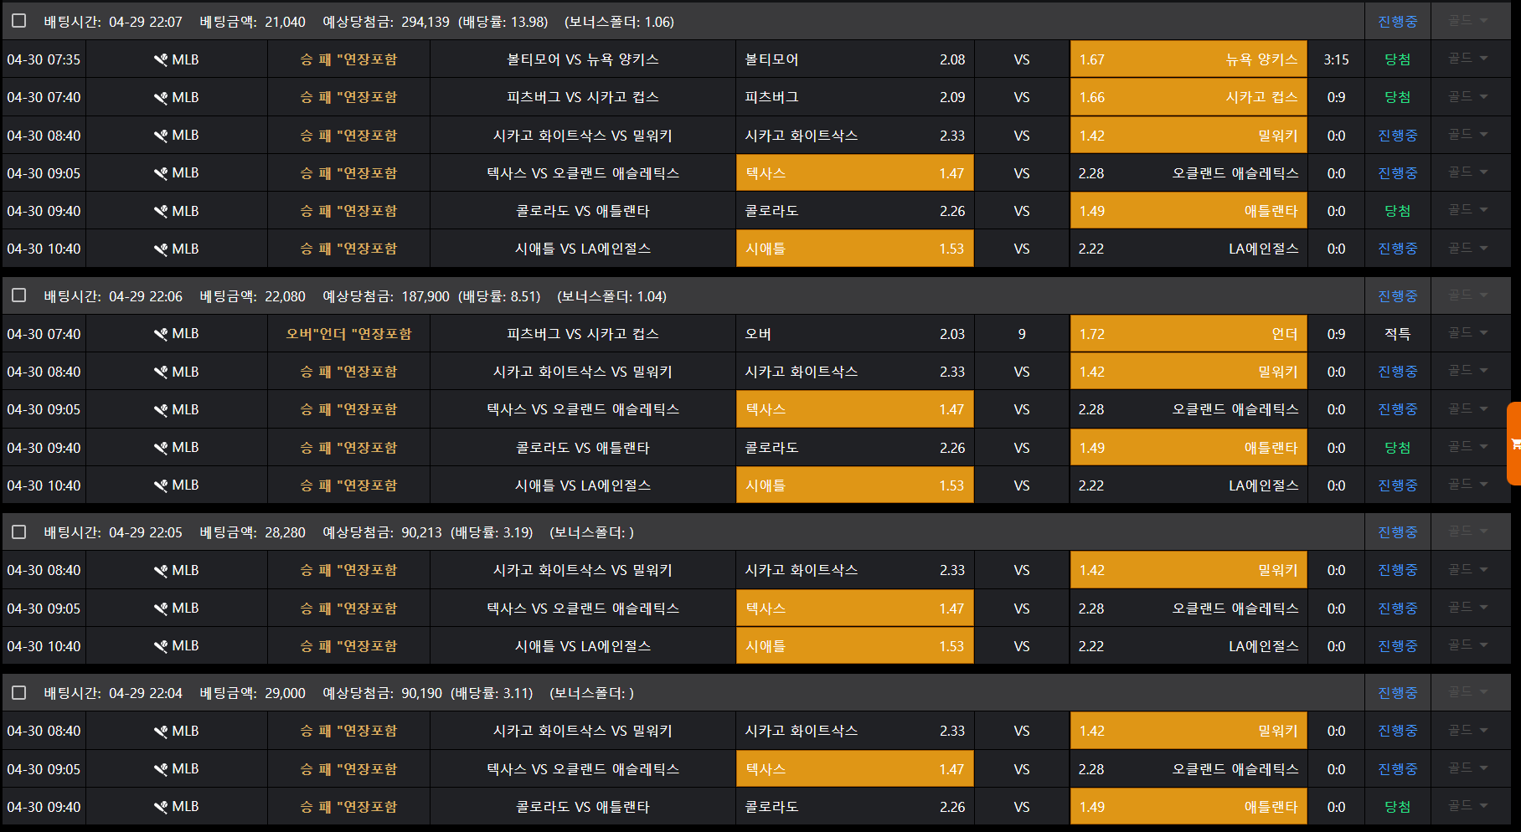
Task: Tick the checkbox for the 22:04 bet slip
Action: point(19,692)
